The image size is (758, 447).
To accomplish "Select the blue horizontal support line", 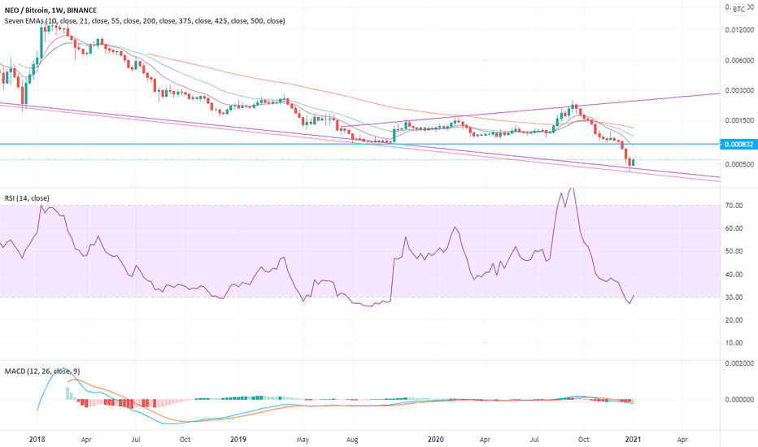I will [360, 144].
